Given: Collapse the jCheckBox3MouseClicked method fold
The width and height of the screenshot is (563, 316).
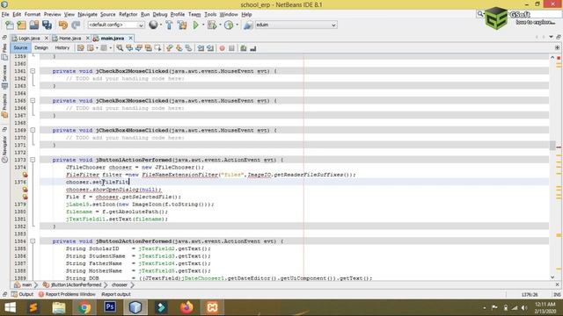Looking at the screenshot, I should (33, 101).
